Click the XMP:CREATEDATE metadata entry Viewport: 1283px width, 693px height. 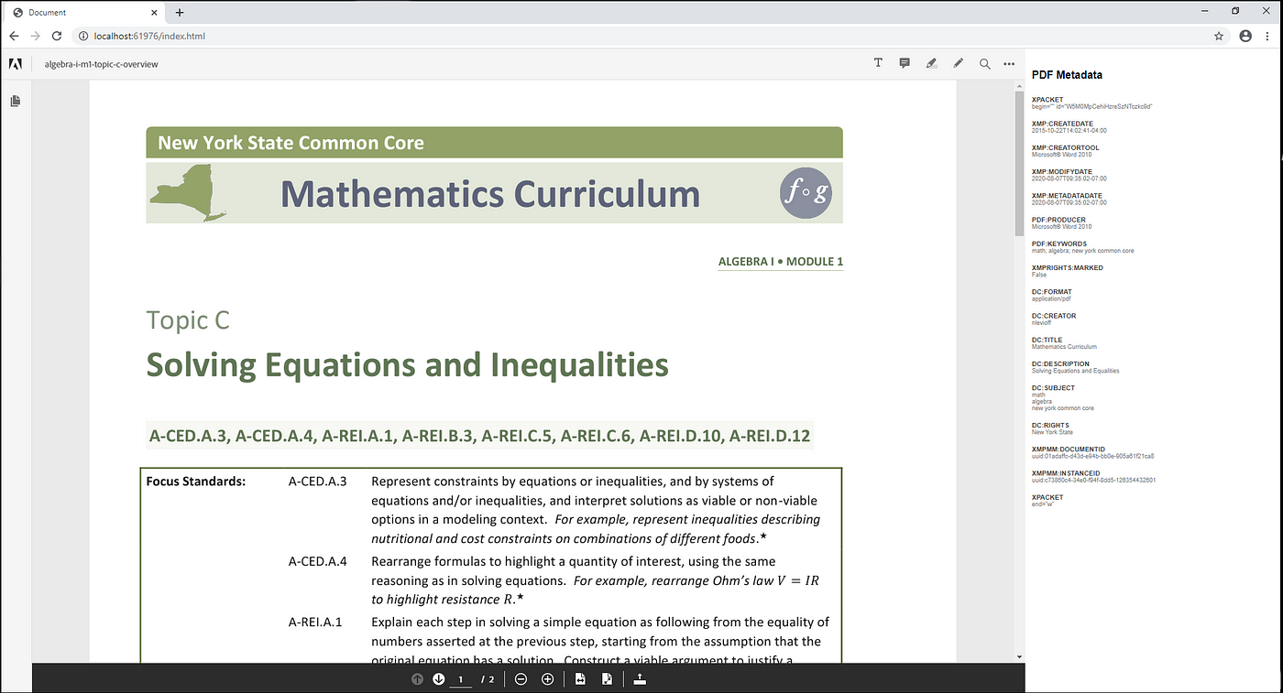1069,127
